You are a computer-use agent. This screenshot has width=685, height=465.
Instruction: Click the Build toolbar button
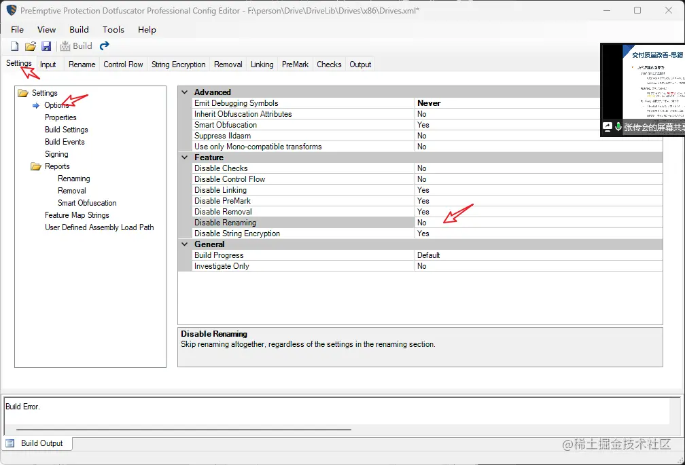coord(76,45)
